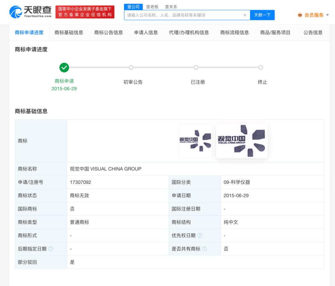335x286 pixels.
Task: Go to the 商标公告信息 tab
Action: point(109,32)
